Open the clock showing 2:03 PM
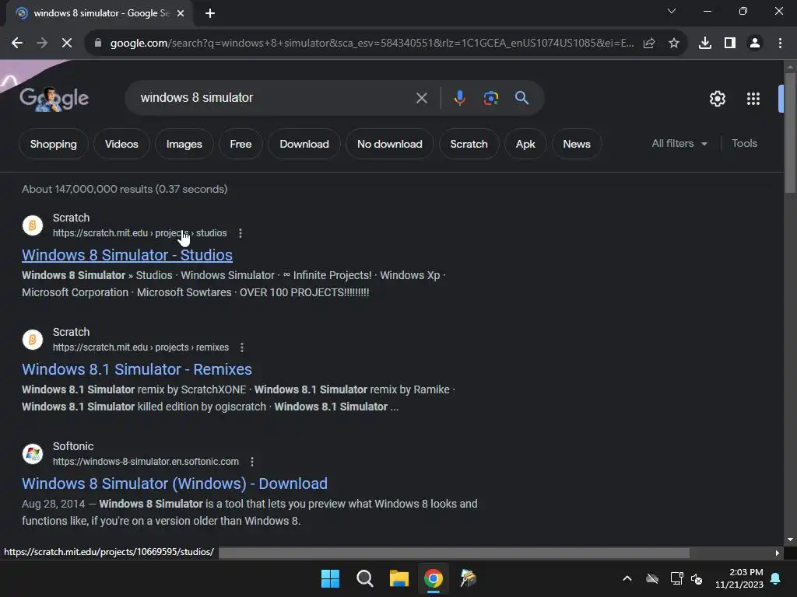 [x=739, y=578]
